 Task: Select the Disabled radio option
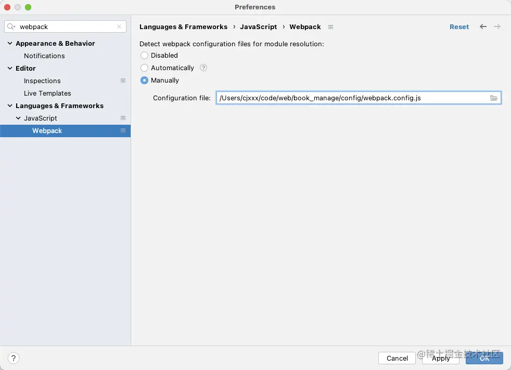[x=144, y=55]
